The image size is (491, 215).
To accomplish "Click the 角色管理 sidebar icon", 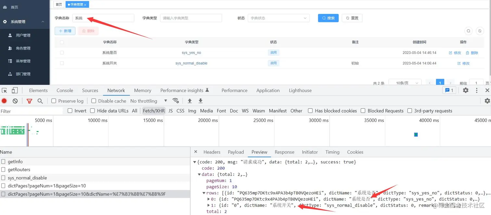I will click(x=10, y=48).
